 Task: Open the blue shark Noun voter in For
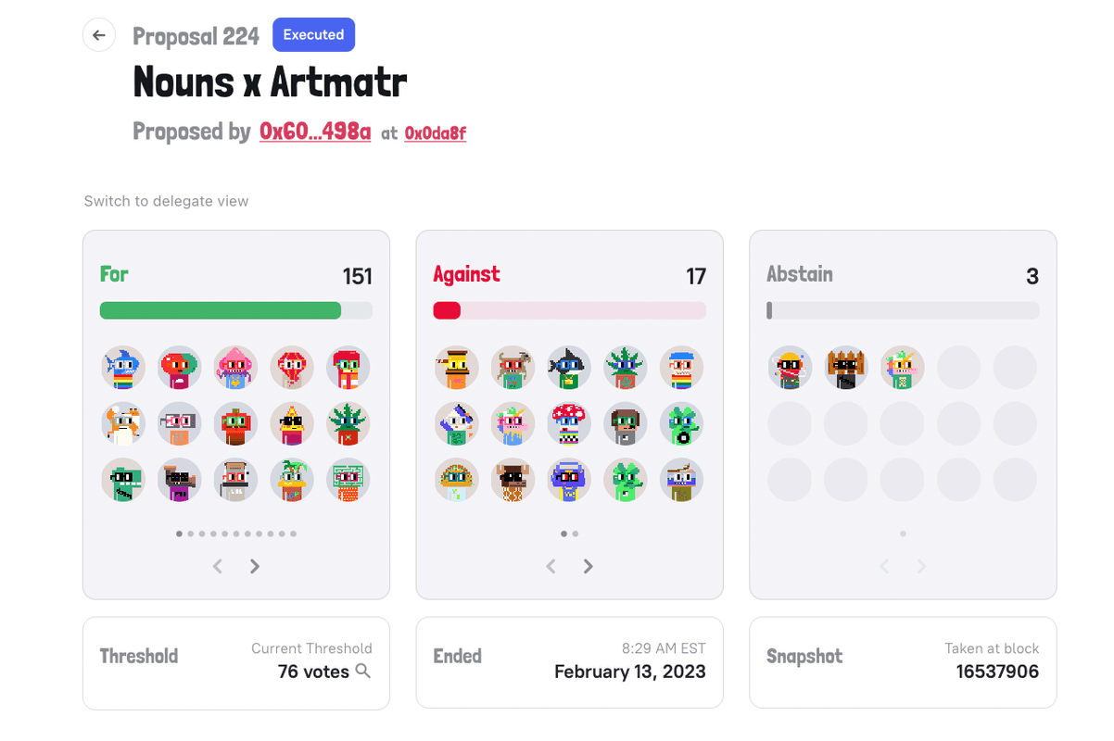click(123, 368)
